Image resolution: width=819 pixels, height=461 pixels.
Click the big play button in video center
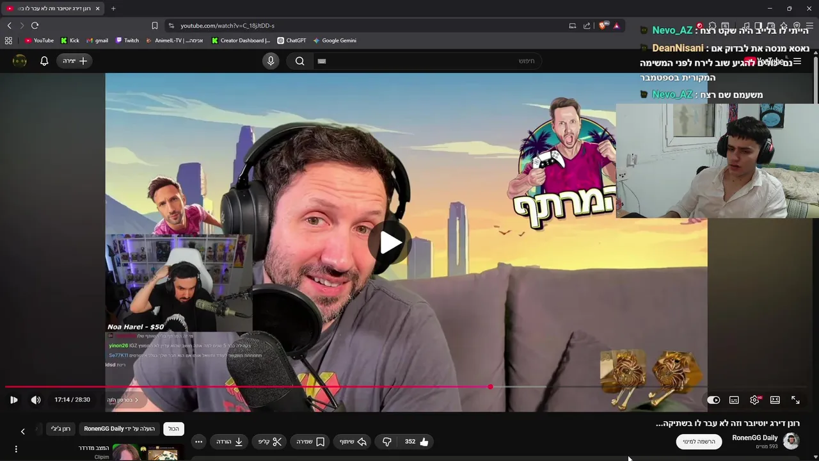[390, 243]
